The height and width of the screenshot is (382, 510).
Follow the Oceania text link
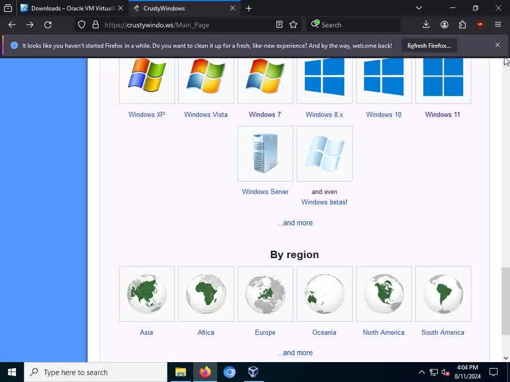coord(324,332)
